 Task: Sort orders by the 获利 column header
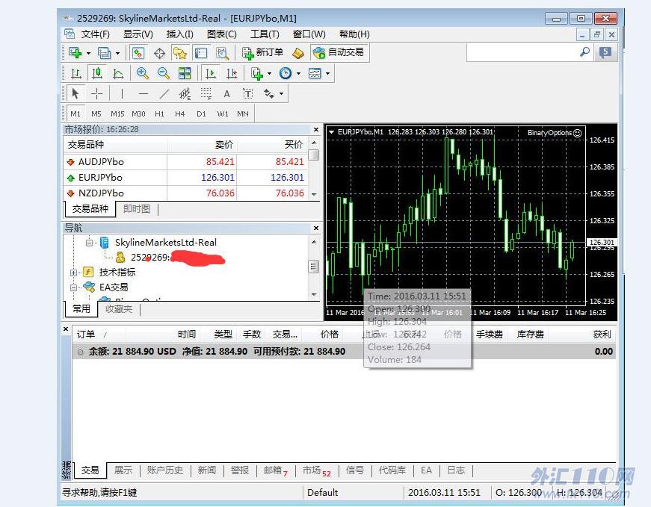click(602, 335)
